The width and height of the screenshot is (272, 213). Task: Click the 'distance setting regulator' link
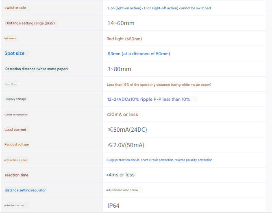(25, 190)
